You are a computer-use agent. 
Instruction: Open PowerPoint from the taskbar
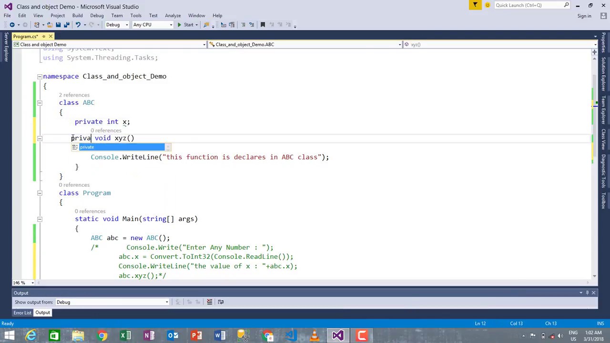196,335
